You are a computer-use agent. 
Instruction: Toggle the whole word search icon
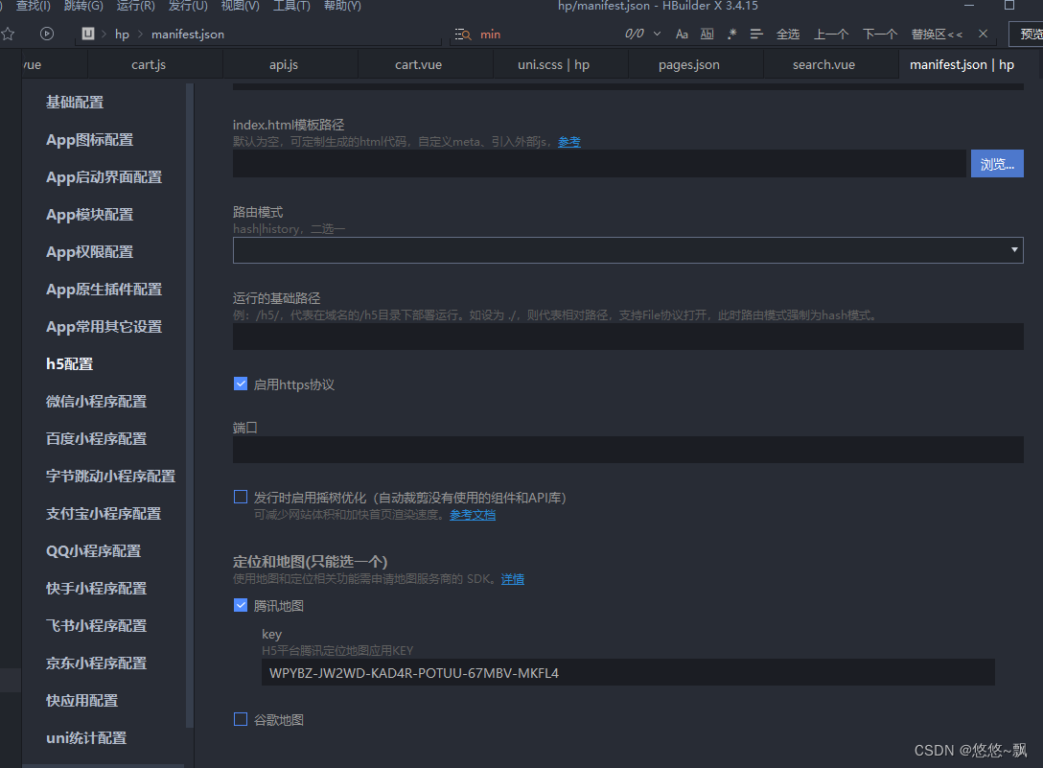coord(707,34)
